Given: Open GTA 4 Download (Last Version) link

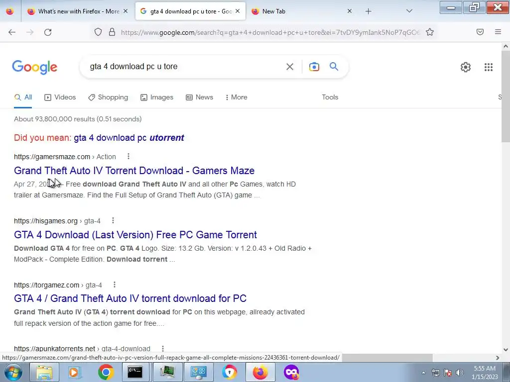Looking at the screenshot, I should [135, 235].
